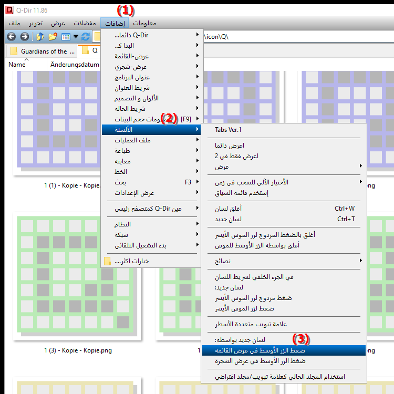The width and height of the screenshot is (394, 394).
Task: Click the folder icon next to خيارات اكثر
Action: tap(107, 261)
